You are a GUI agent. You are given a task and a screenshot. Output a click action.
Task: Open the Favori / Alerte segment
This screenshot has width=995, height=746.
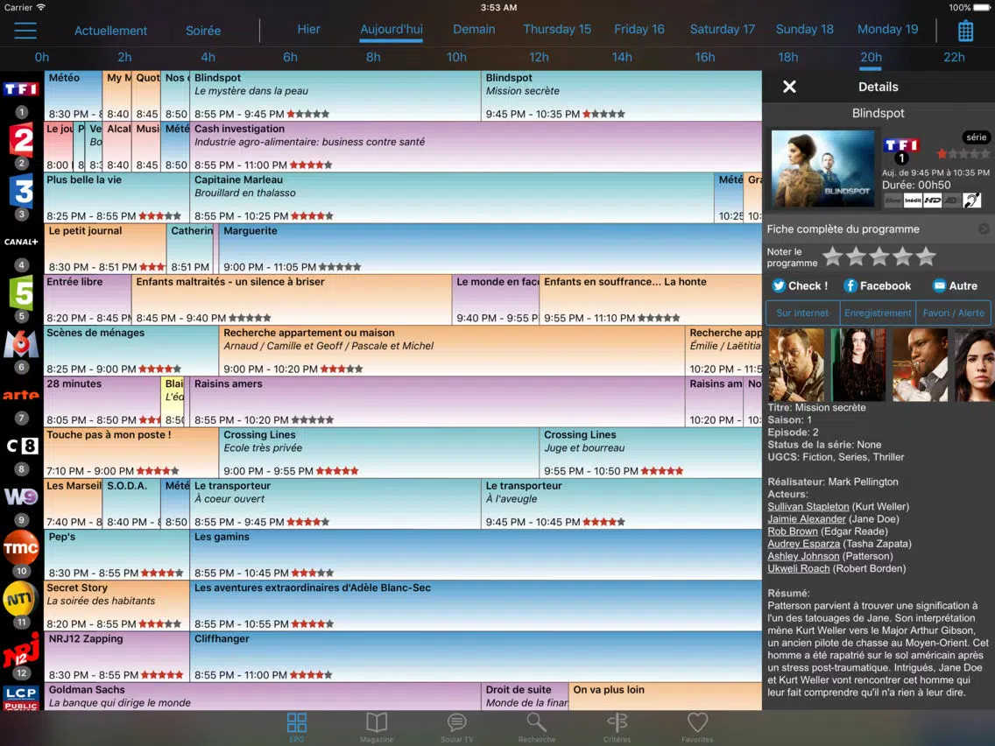[953, 313]
